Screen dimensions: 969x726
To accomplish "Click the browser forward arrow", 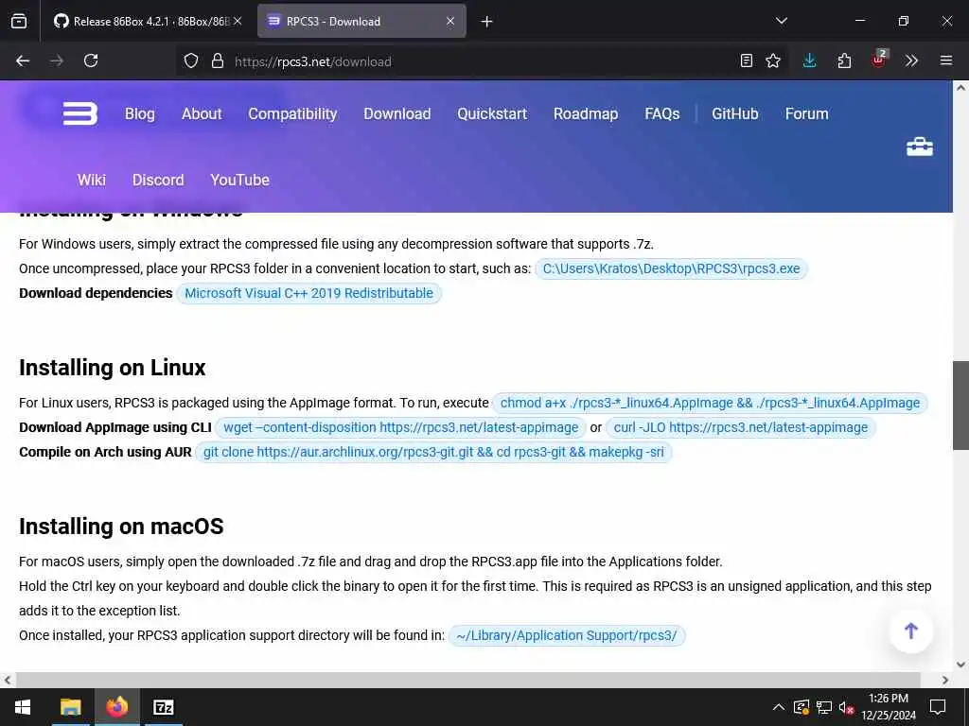I will pos(57,60).
